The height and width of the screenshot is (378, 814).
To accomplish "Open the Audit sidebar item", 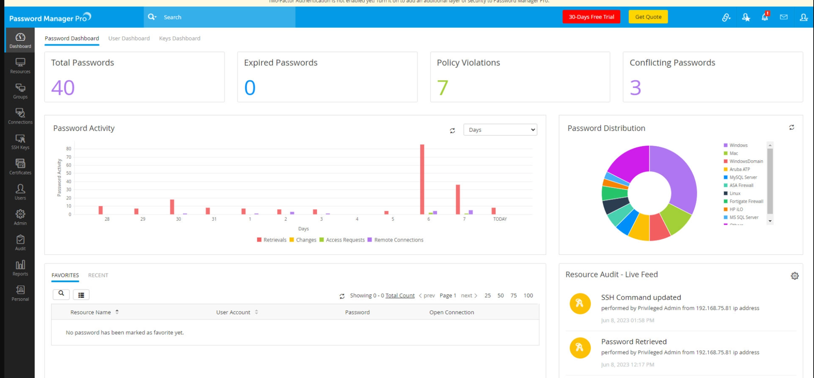I will point(20,243).
